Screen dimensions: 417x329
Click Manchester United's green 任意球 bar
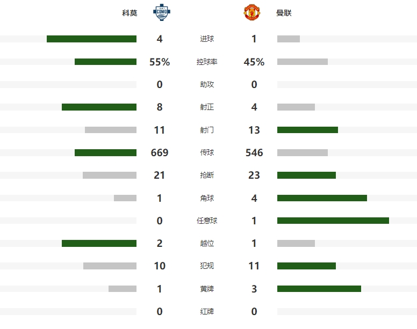pyautogui.click(x=333, y=221)
